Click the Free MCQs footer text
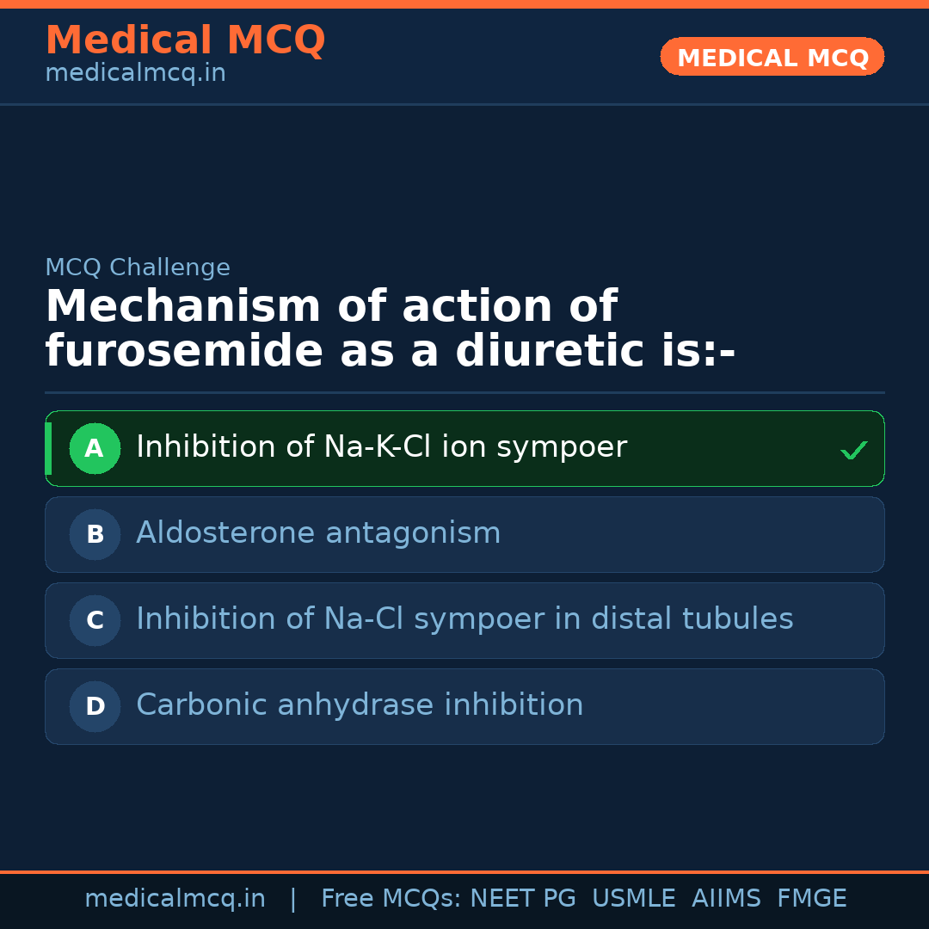 pyautogui.click(x=391, y=899)
